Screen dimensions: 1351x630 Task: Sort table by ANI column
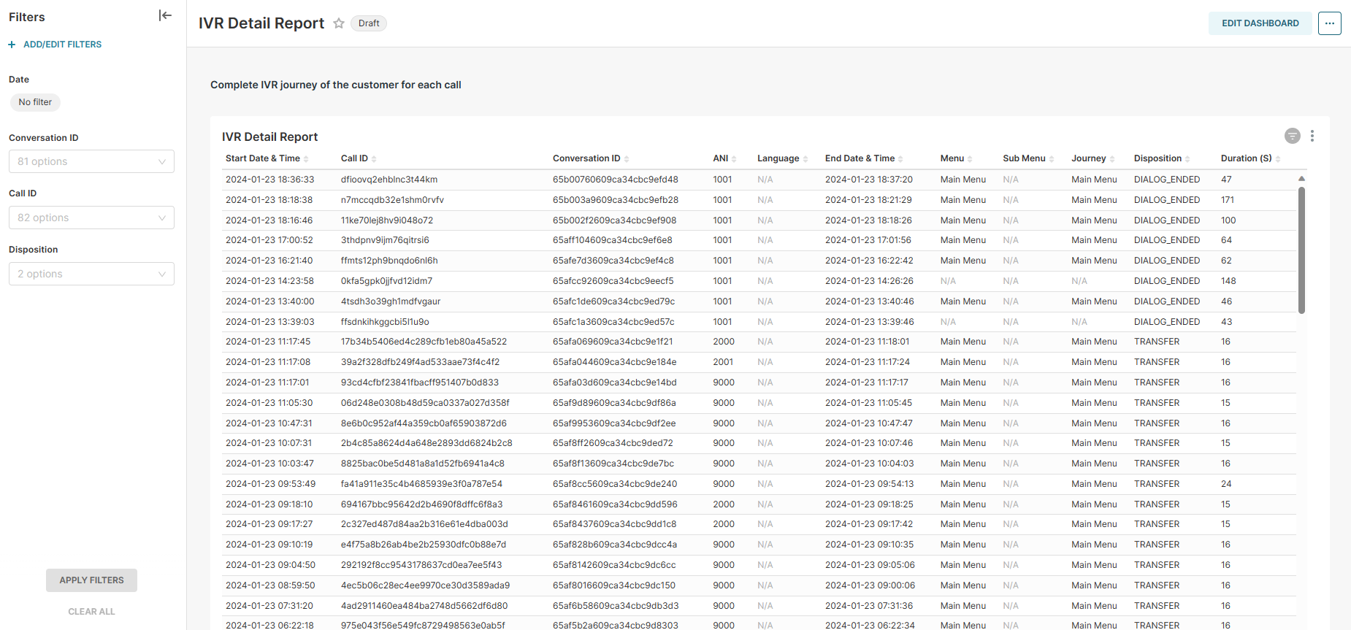(x=721, y=158)
